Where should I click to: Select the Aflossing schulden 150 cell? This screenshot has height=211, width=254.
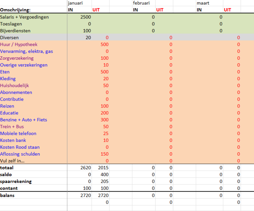(105, 154)
